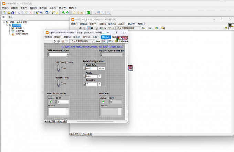Click Parity ring stepper
This screenshot has height=152, width=234.
coord(84,76)
